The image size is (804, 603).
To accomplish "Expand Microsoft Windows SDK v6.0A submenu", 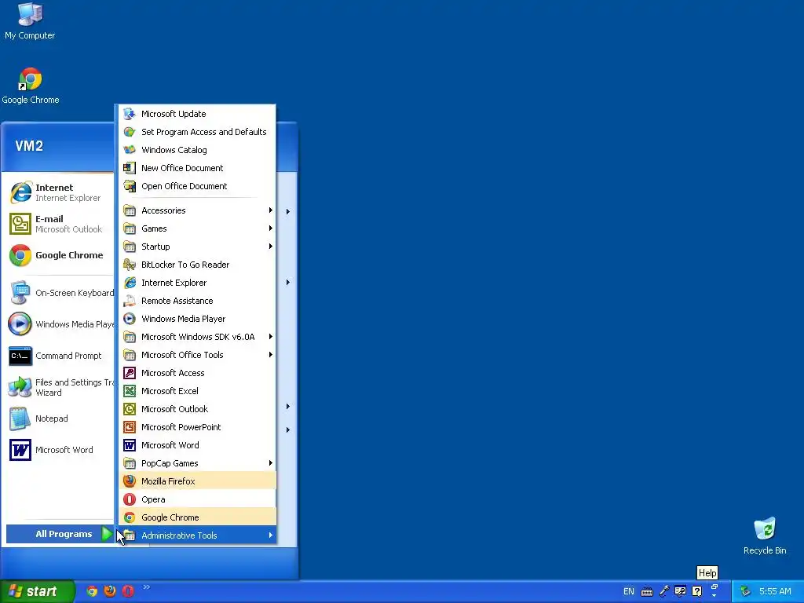I will (x=197, y=337).
